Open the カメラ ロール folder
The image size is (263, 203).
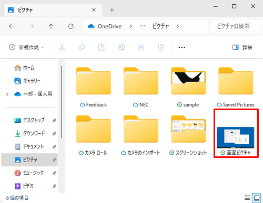click(x=94, y=135)
